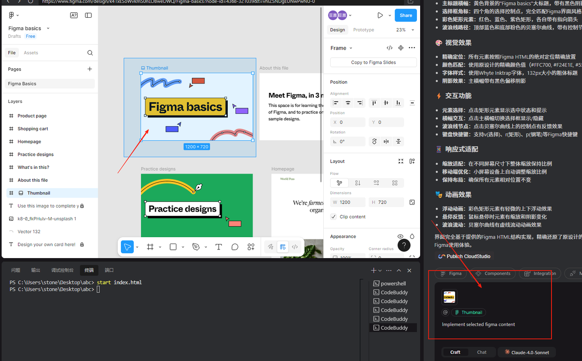Image resolution: width=582 pixels, height=361 pixels.
Task: Open the Actions components icon in toolbar
Action: [x=251, y=247]
